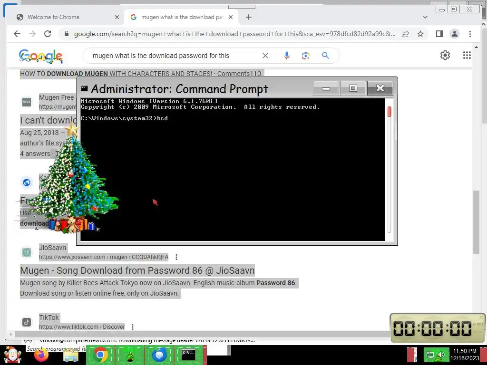Open the jiosaavn.com URL breadcrumb
The image size is (487, 365).
(x=103, y=257)
